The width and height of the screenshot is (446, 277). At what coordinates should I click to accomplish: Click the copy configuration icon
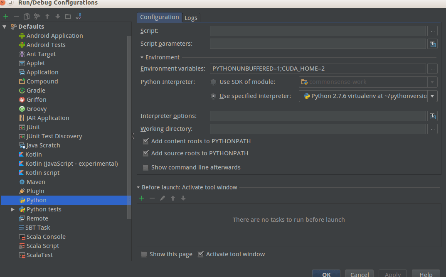point(27,16)
